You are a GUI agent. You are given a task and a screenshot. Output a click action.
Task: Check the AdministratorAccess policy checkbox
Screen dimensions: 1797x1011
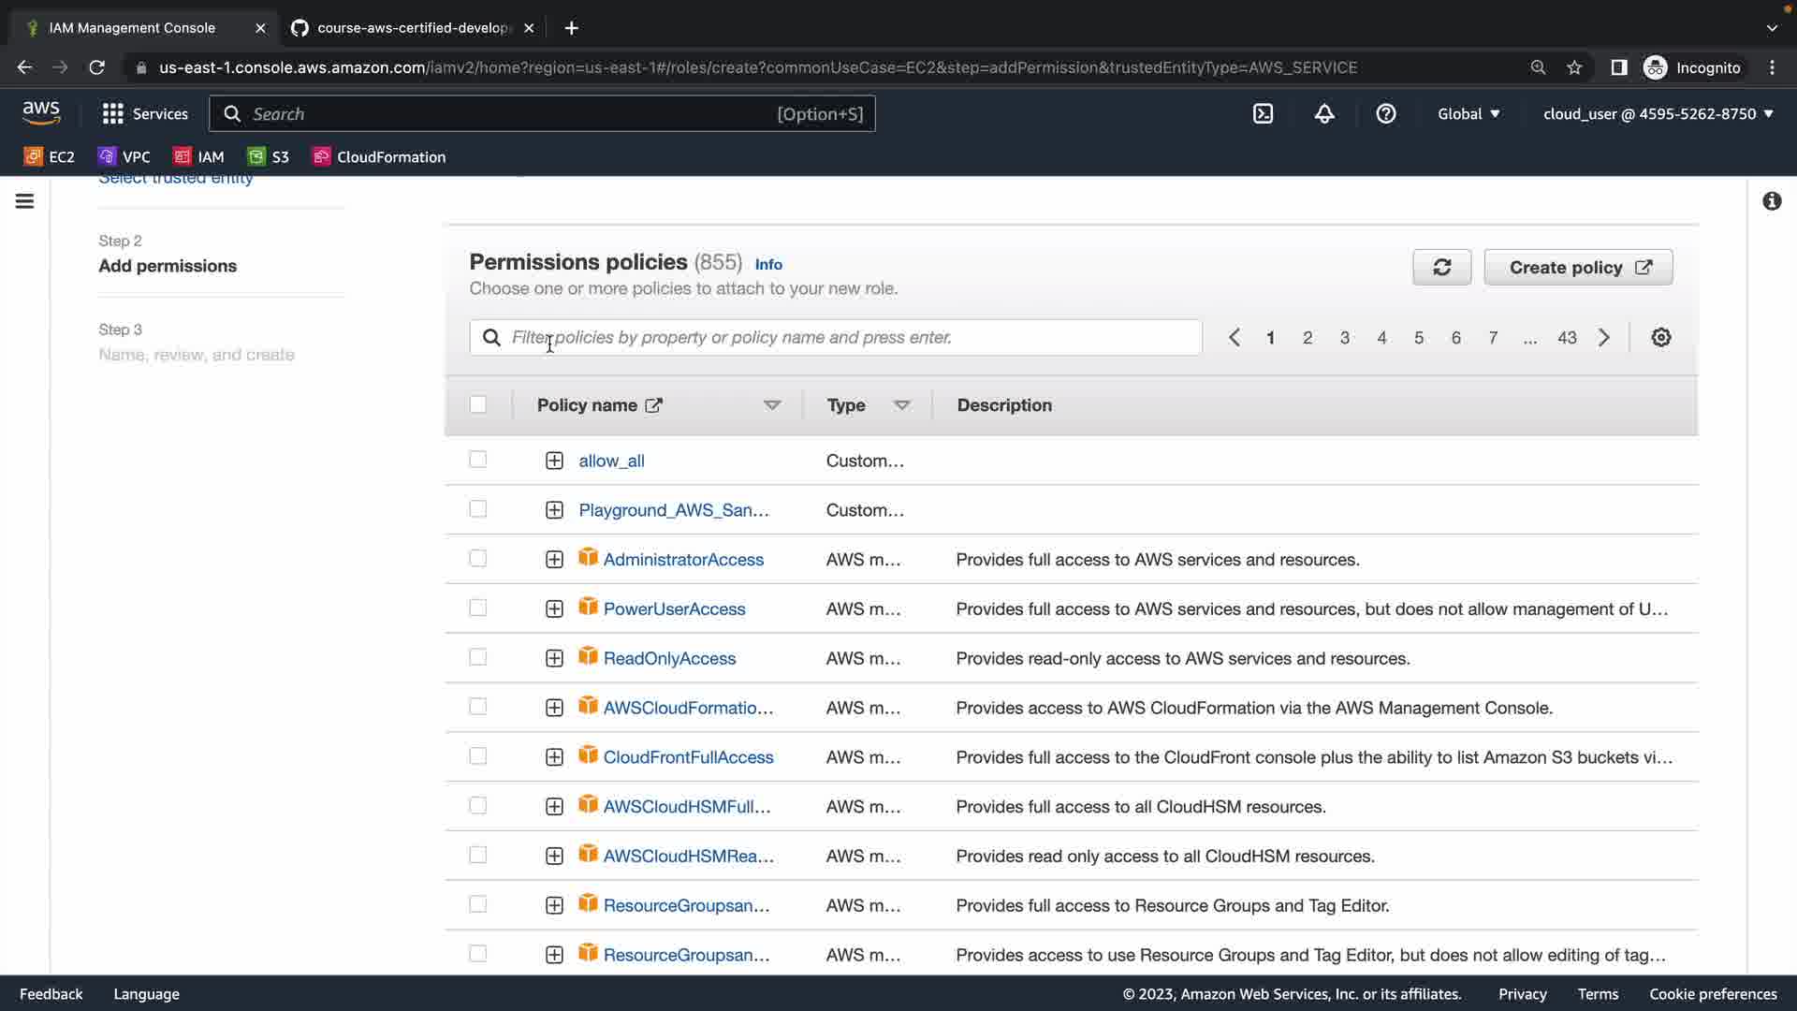[x=478, y=559]
